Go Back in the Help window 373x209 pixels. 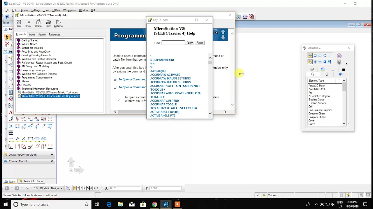(x=28, y=24)
